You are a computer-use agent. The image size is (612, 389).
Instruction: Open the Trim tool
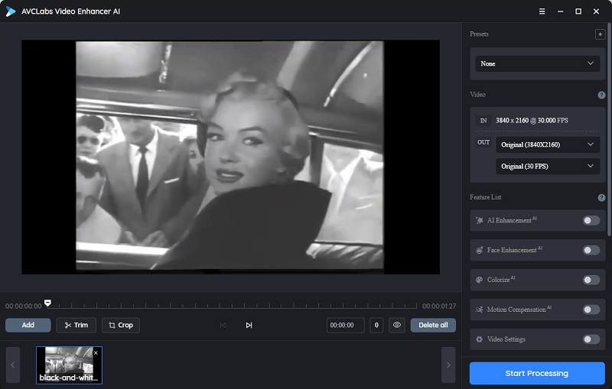(76, 325)
